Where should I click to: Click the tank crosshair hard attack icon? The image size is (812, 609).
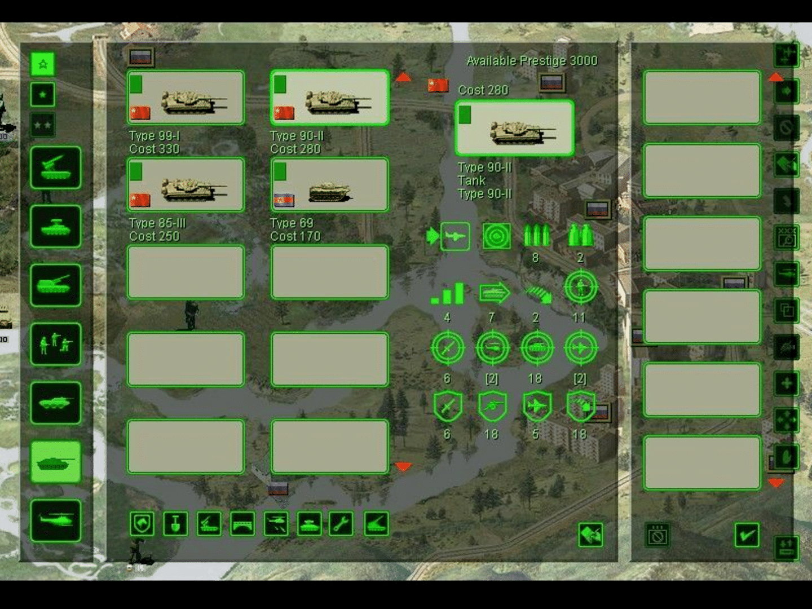537,348
